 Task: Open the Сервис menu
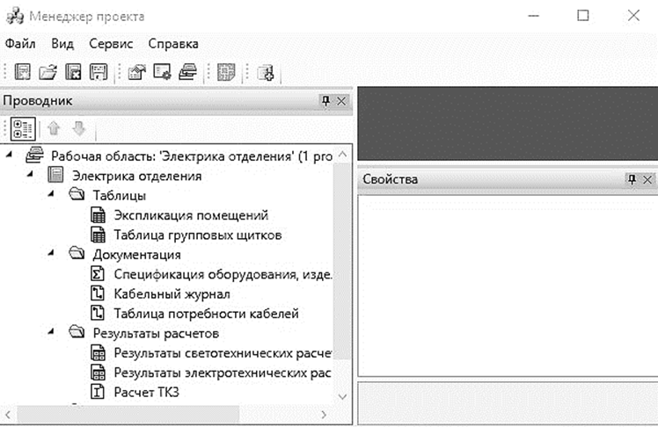coord(111,43)
